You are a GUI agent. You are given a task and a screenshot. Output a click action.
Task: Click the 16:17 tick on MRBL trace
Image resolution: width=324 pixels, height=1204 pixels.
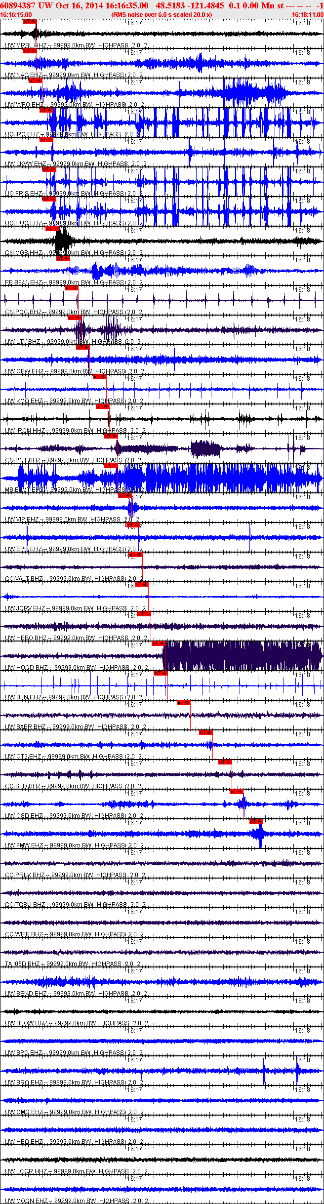click(134, 23)
